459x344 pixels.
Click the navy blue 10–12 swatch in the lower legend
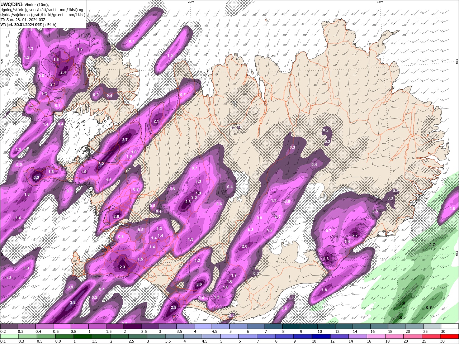[x=321, y=336]
